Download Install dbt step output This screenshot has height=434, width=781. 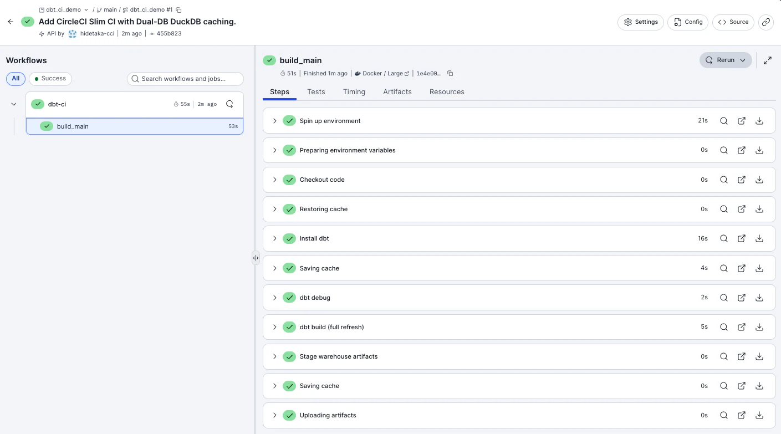click(x=759, y=238)
